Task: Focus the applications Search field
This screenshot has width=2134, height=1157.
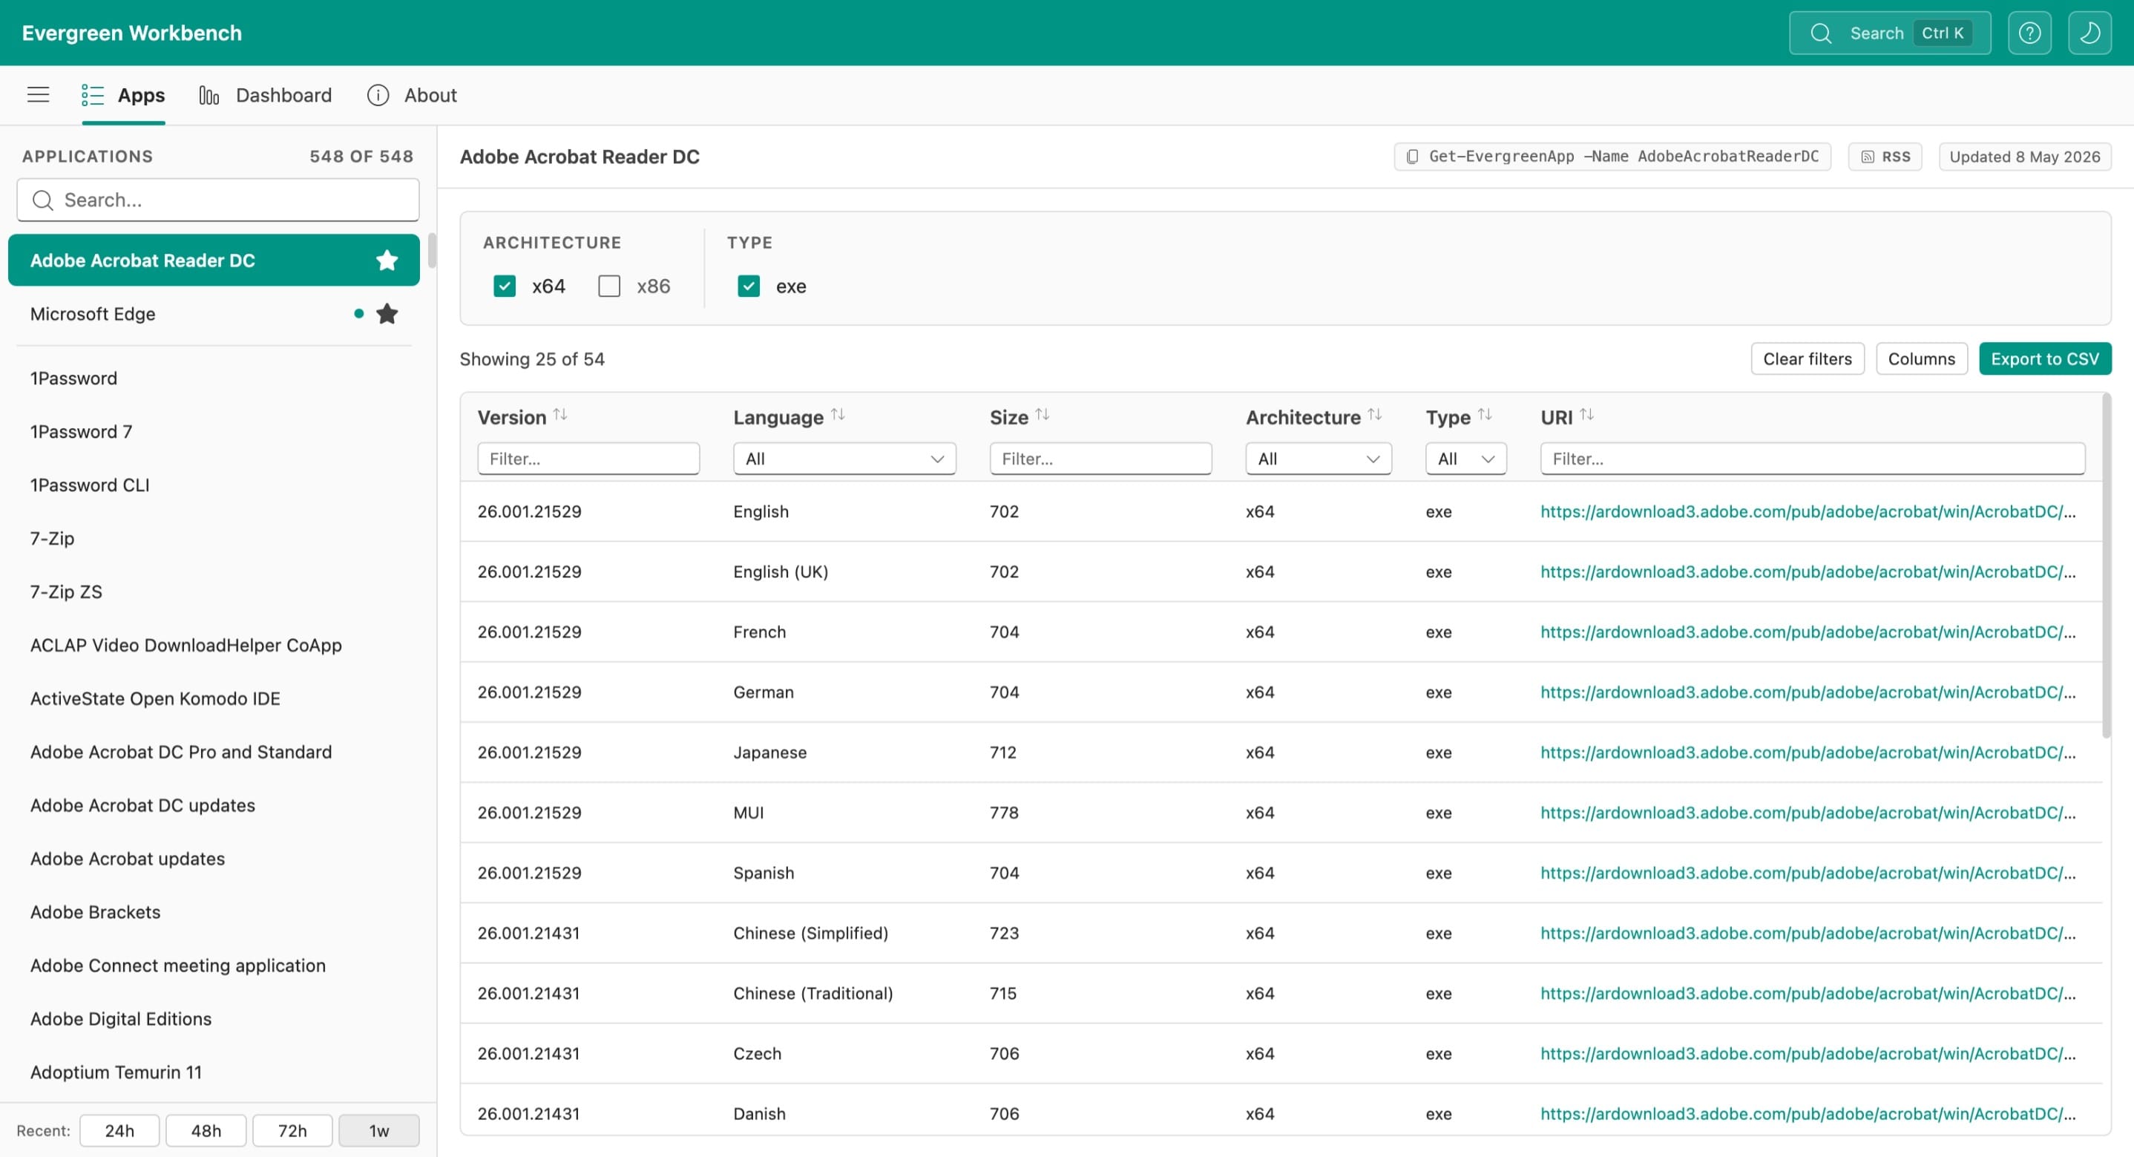Action: tap(218, 200)
